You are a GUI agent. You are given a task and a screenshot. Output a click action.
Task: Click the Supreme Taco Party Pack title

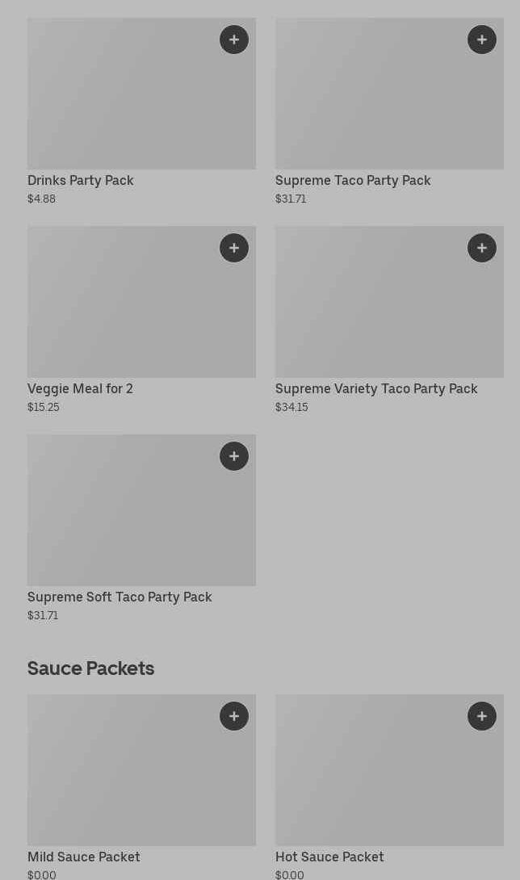click(x=353, y=180)
